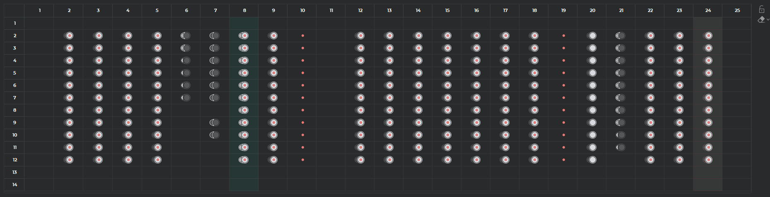Click the dark marker in column 21, row 10
770x197 pixels.
[x=621, y=135]
